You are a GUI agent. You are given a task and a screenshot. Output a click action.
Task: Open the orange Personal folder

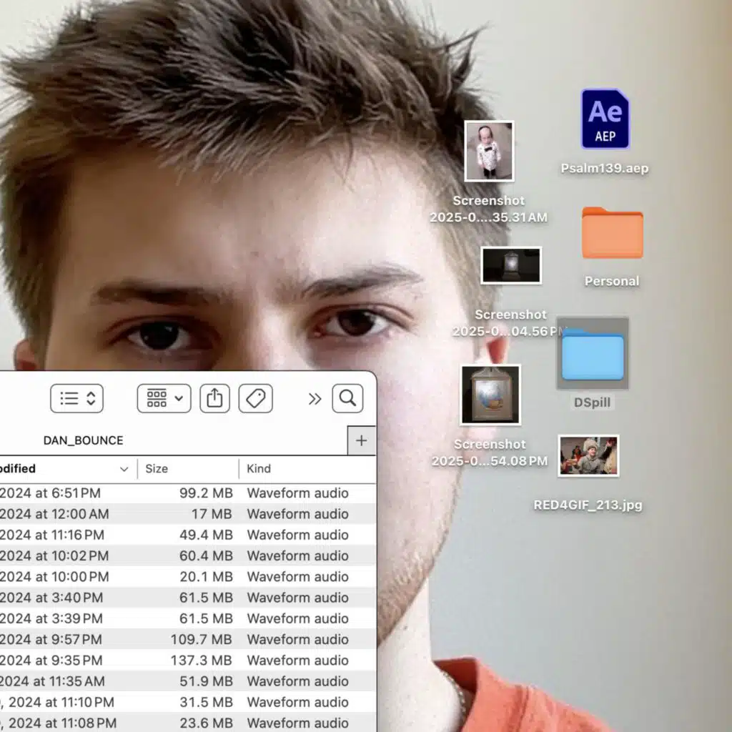612,234
